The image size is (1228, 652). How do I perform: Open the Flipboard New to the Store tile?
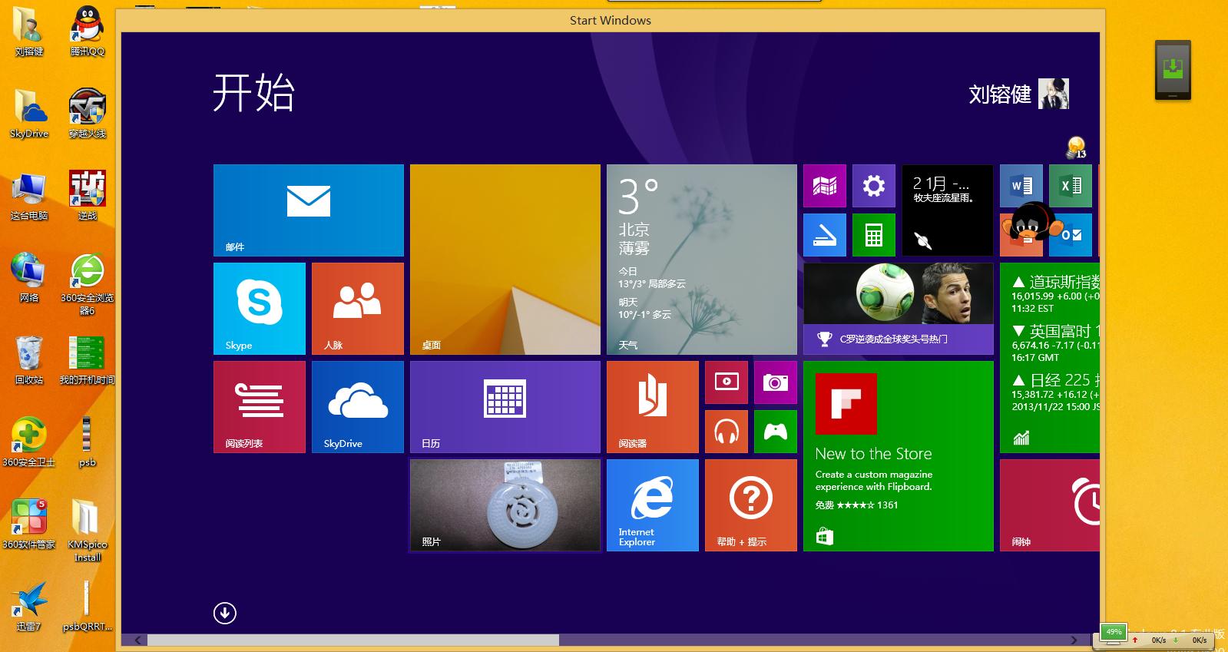click(x=898, y=455)
